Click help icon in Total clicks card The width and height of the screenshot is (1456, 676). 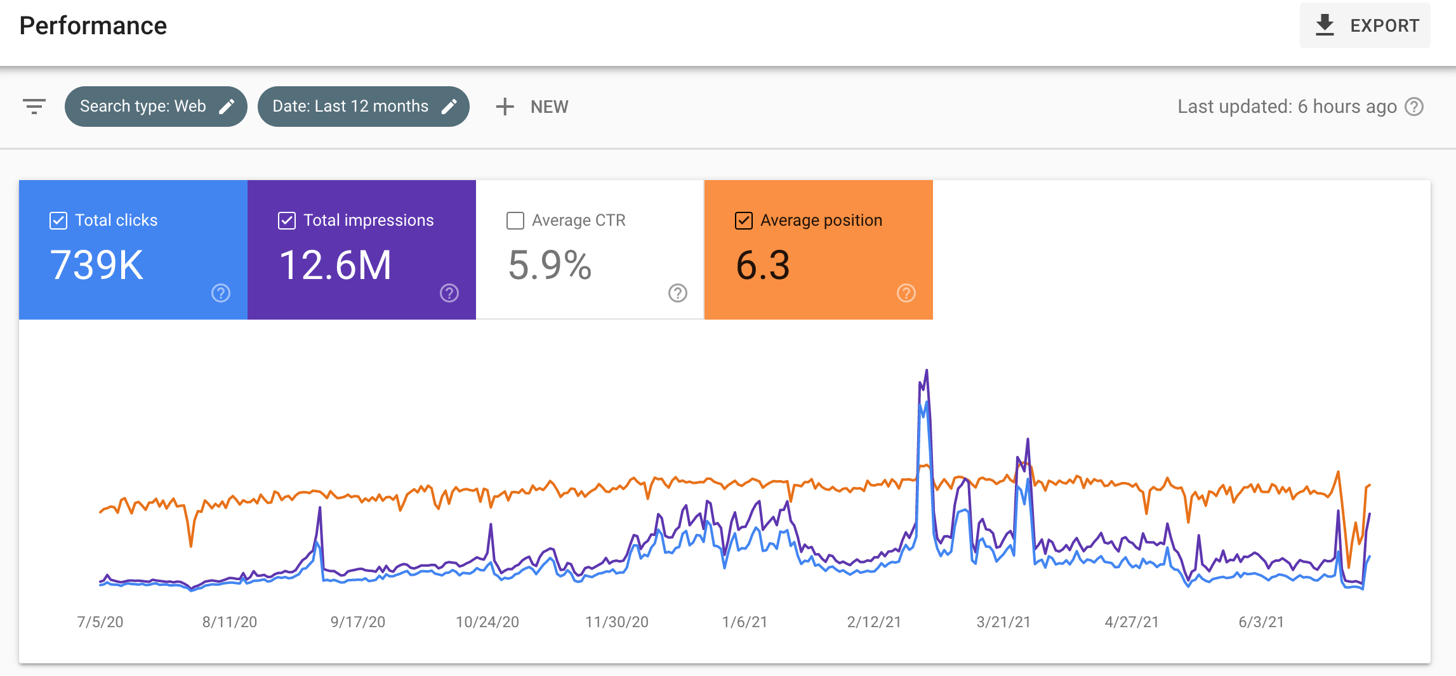221,293
